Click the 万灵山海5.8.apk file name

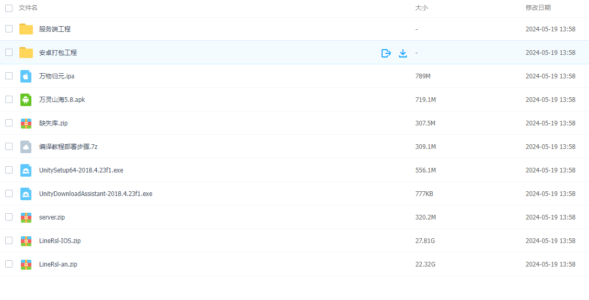click(62, 99)
